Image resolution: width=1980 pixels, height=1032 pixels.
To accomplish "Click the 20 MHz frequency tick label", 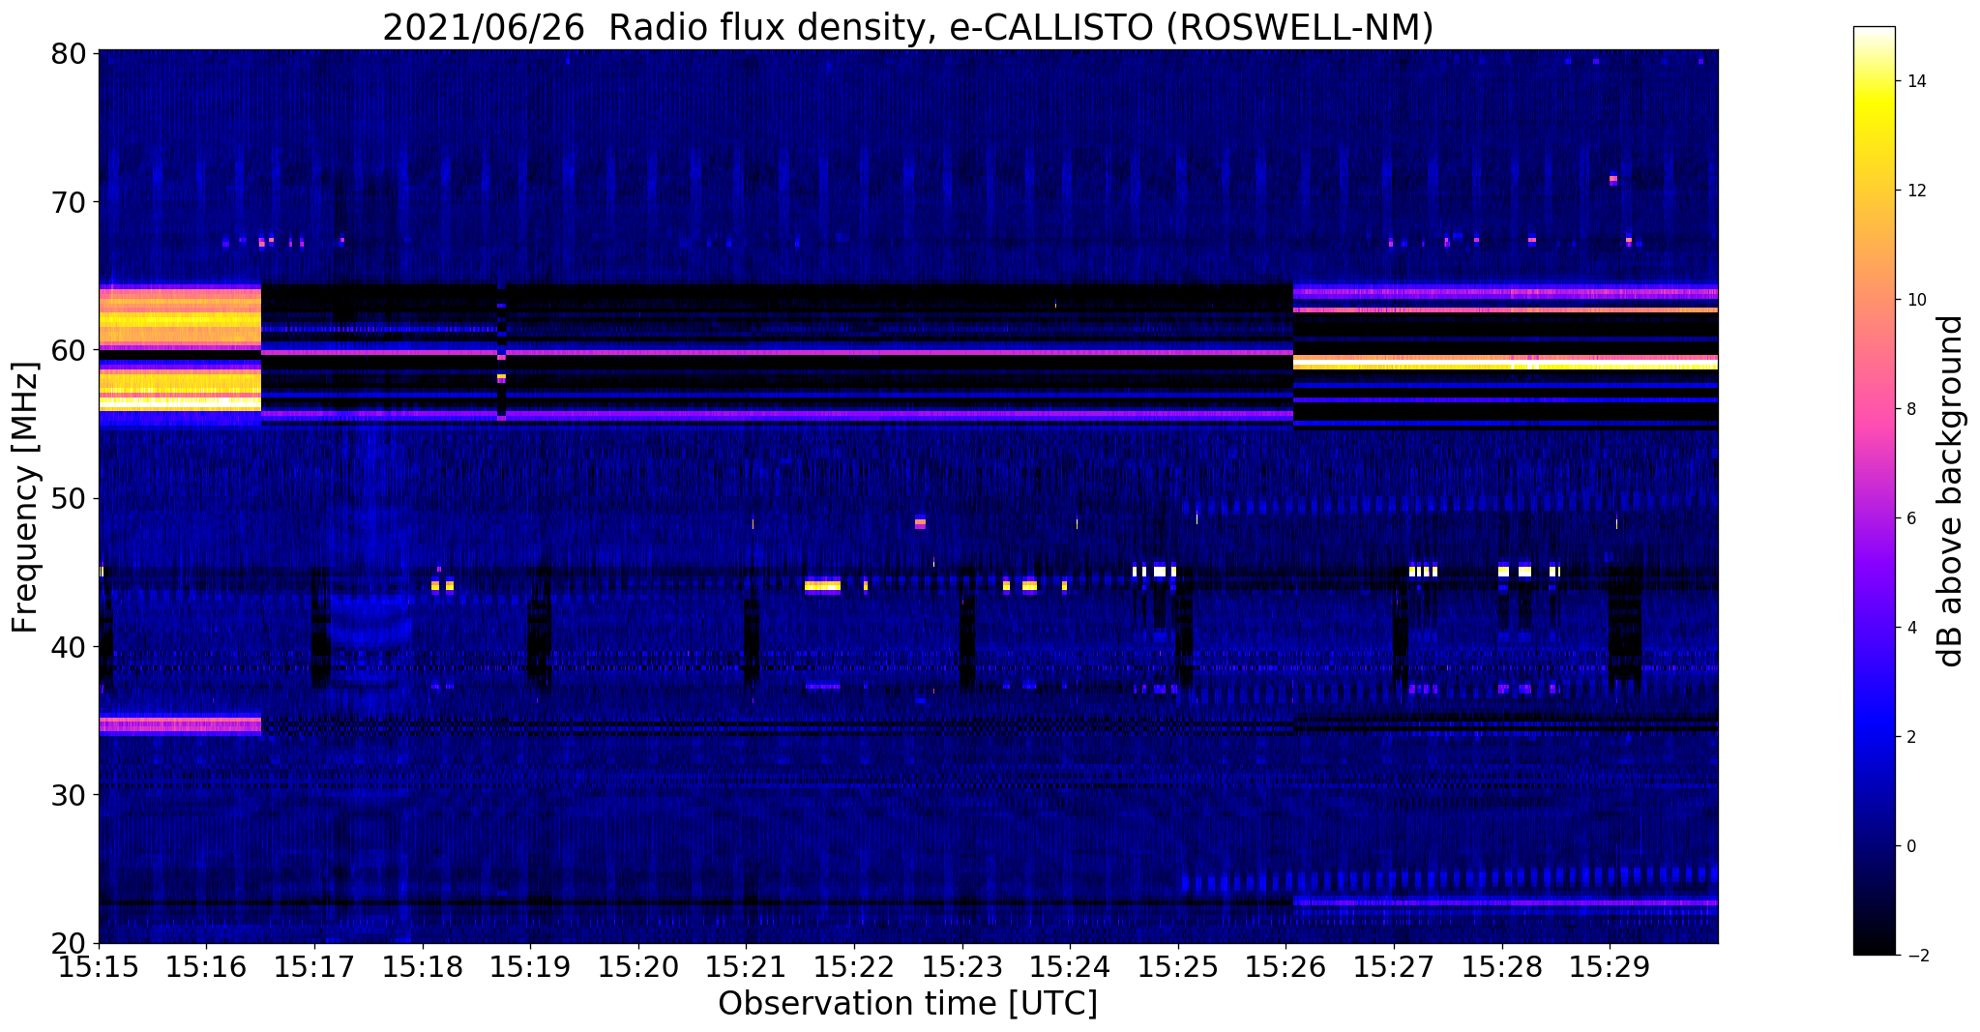I will [68, 943].
